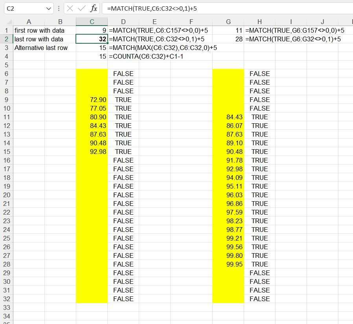Select column H header
353x324 pixels.
click(259, 22)
